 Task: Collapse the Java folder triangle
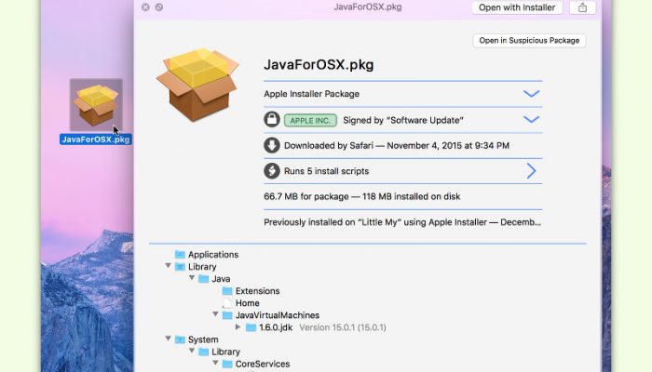click(x=192, y=278)
